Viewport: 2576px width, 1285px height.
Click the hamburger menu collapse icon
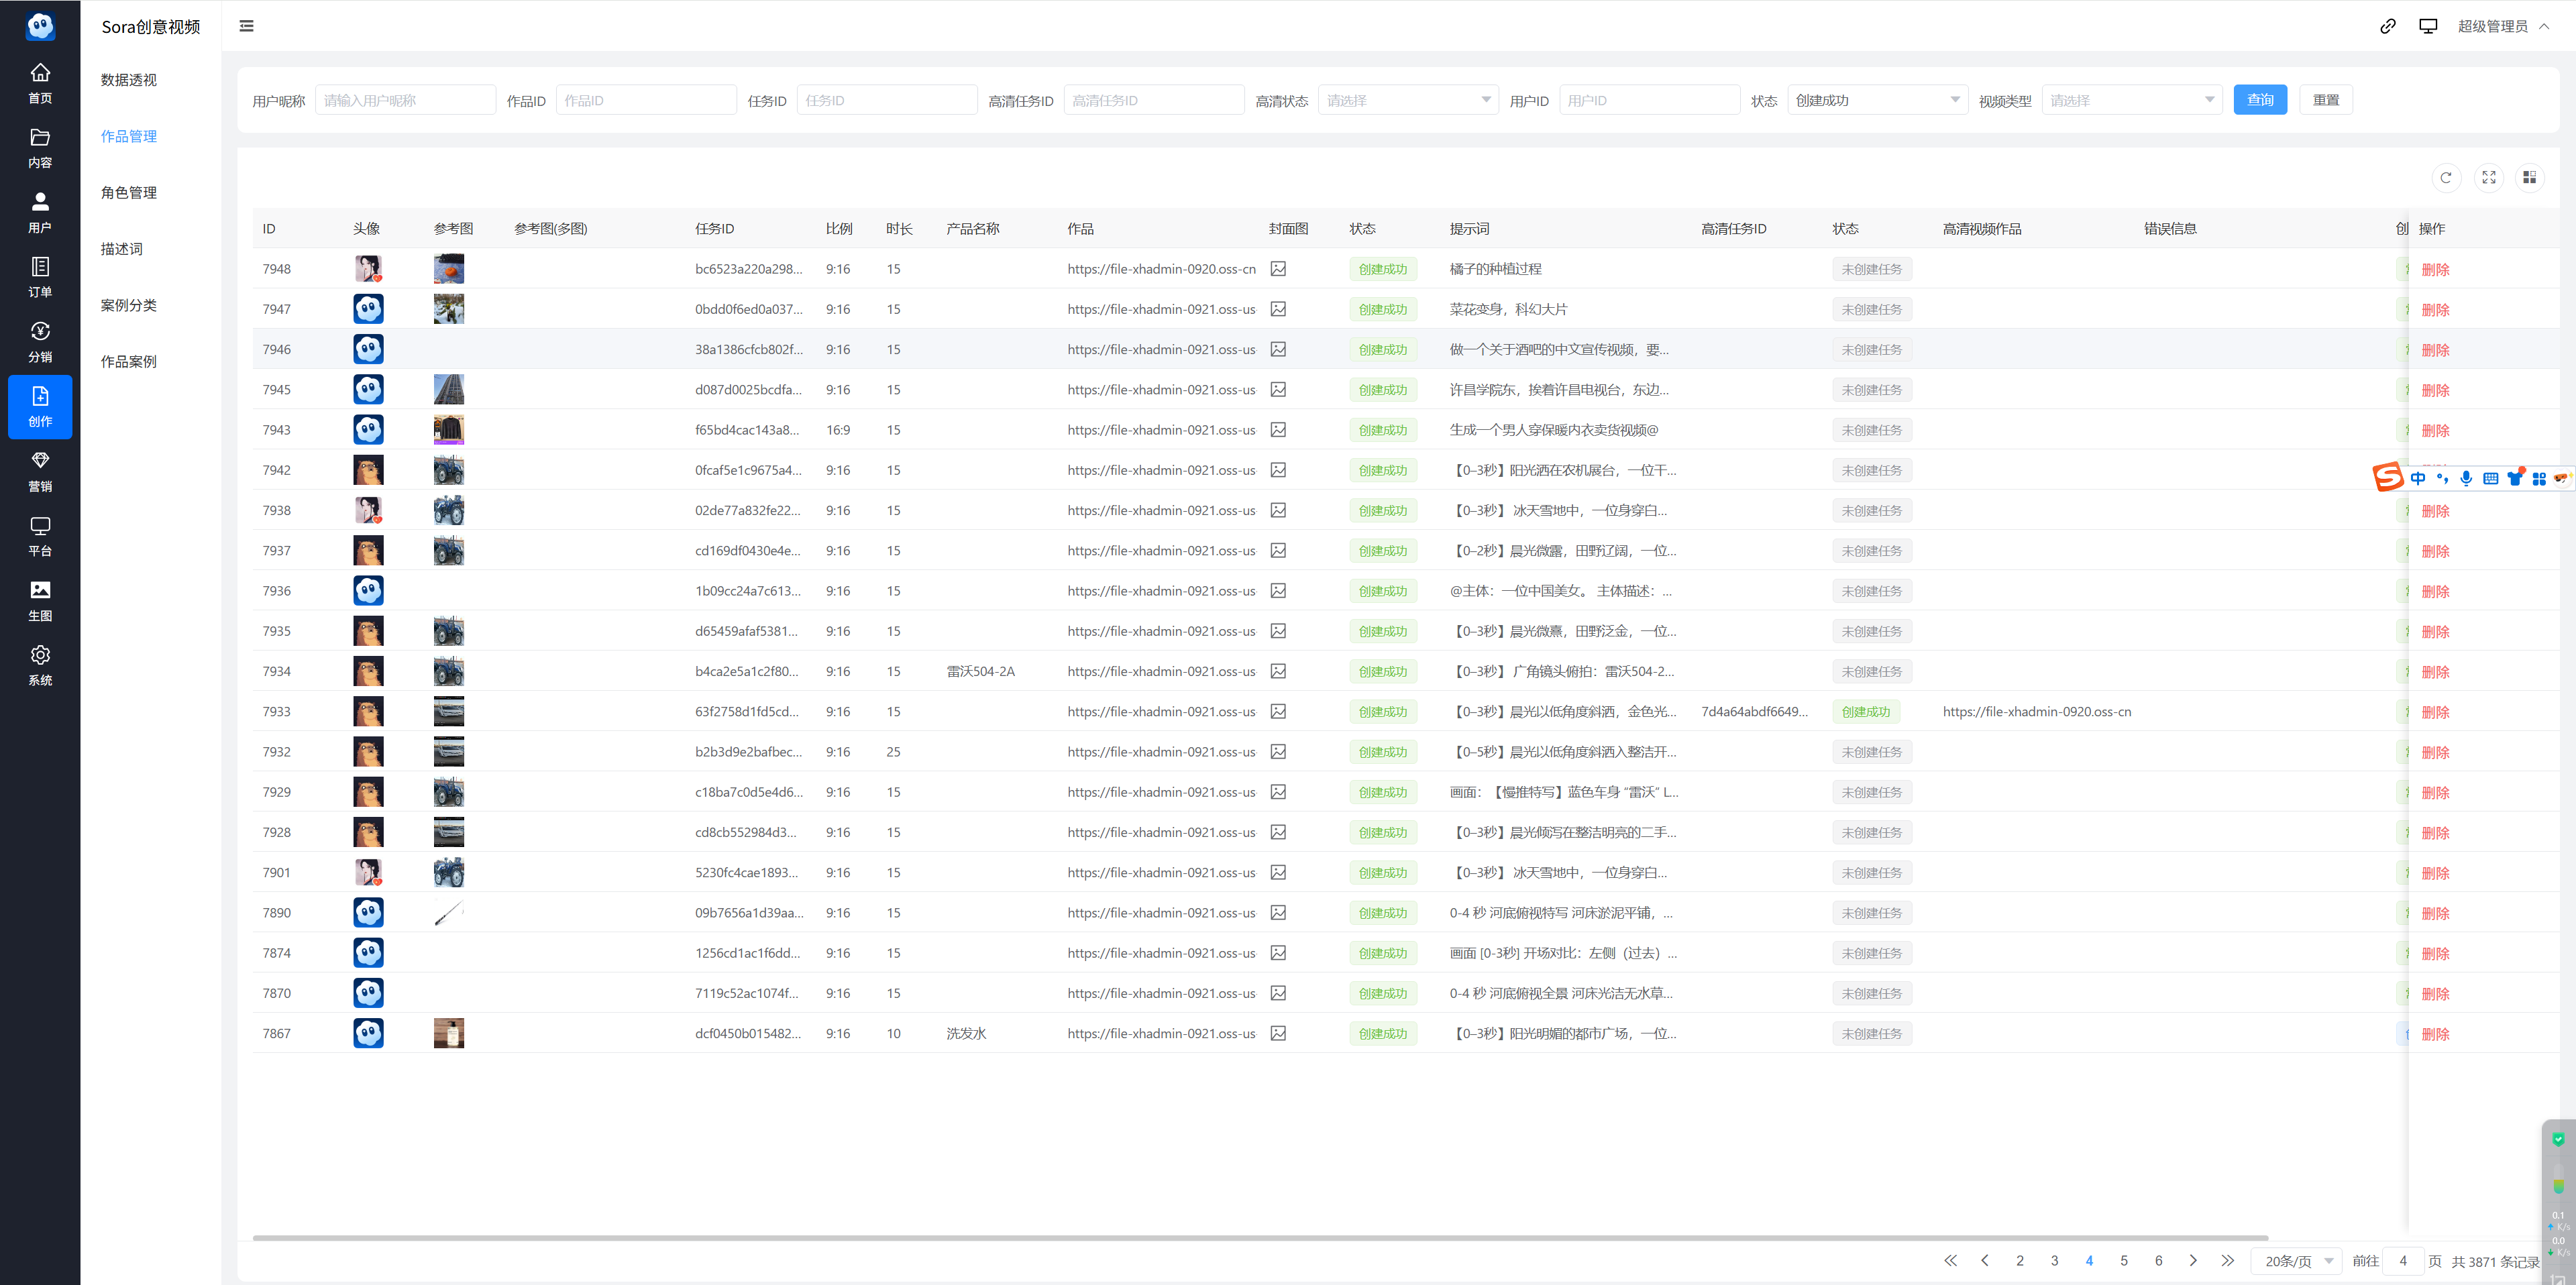pyautogui.click(x=246, y=26)
